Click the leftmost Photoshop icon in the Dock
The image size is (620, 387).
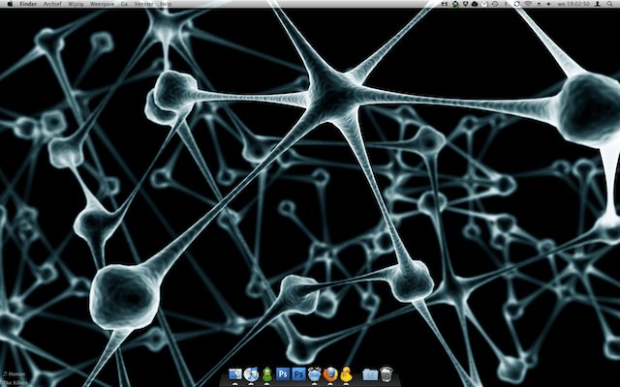coord(283,373)
